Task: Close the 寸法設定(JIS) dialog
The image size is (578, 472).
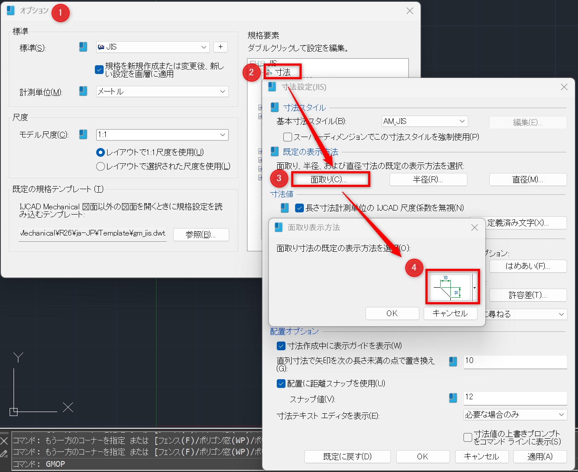Action: click(564, 87)
